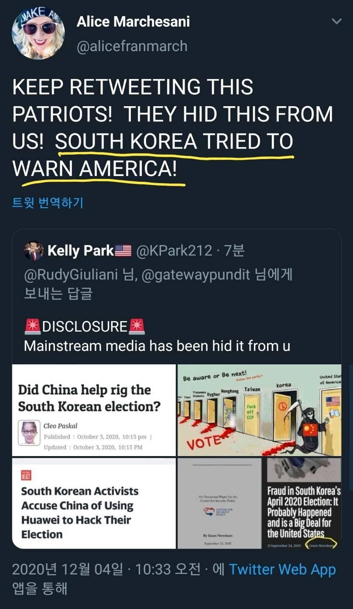Open Kelly Park's small avatar

(34, 251)
